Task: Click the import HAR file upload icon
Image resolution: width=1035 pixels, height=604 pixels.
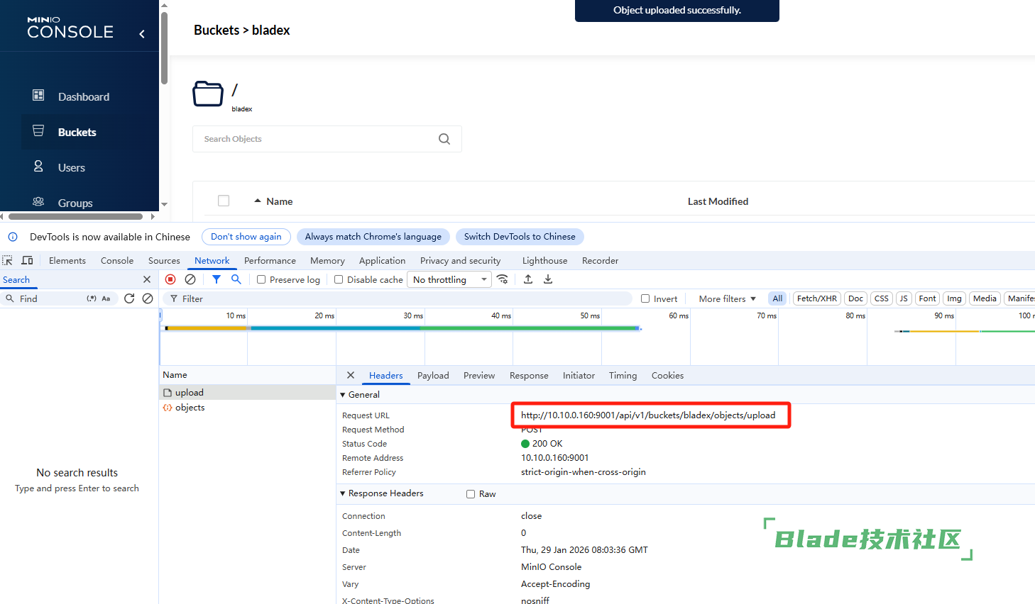Action: (528, 279)
